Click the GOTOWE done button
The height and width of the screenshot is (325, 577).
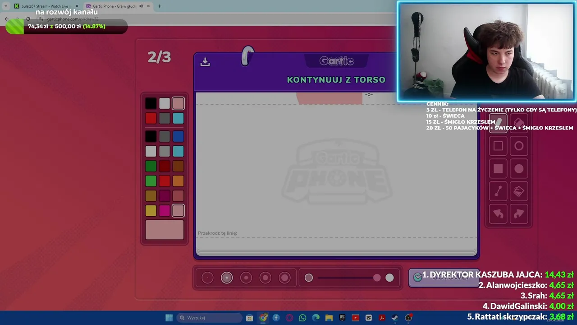click(444, 277)
